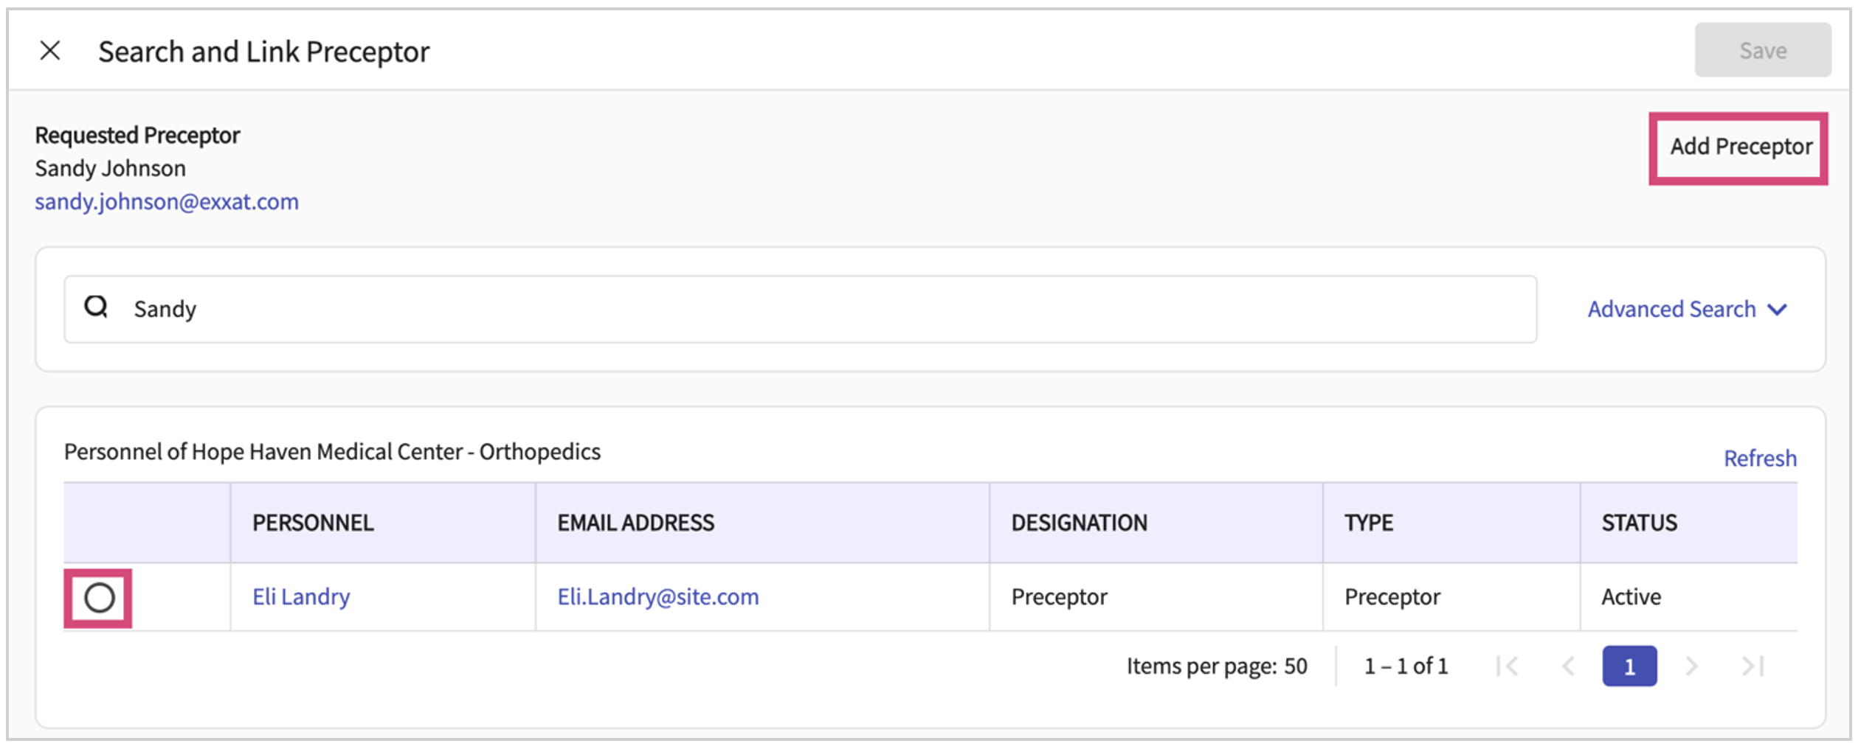
Task: Go to the next results page
Action: tap(1691, 666)
